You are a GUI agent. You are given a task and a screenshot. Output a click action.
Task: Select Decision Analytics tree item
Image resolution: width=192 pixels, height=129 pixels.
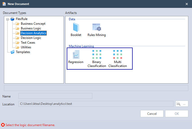point(33,33)
